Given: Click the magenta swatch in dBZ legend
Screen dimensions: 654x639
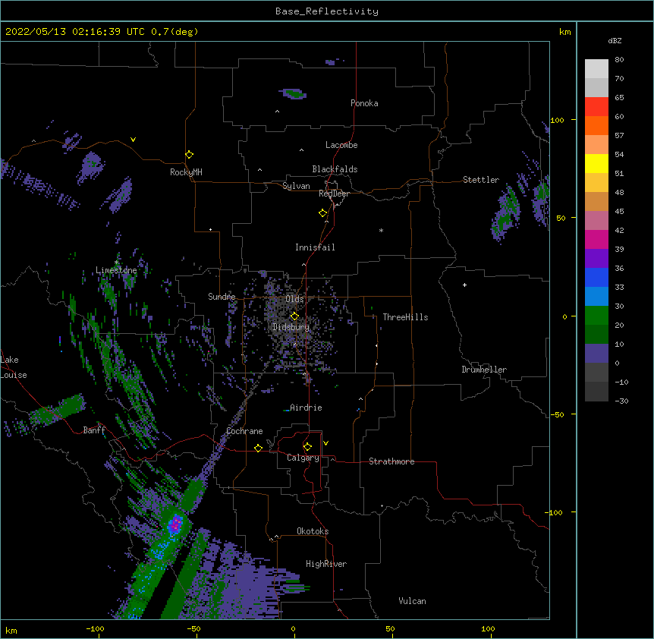Looking at the screenshot, I should click(x=596, y=239).
